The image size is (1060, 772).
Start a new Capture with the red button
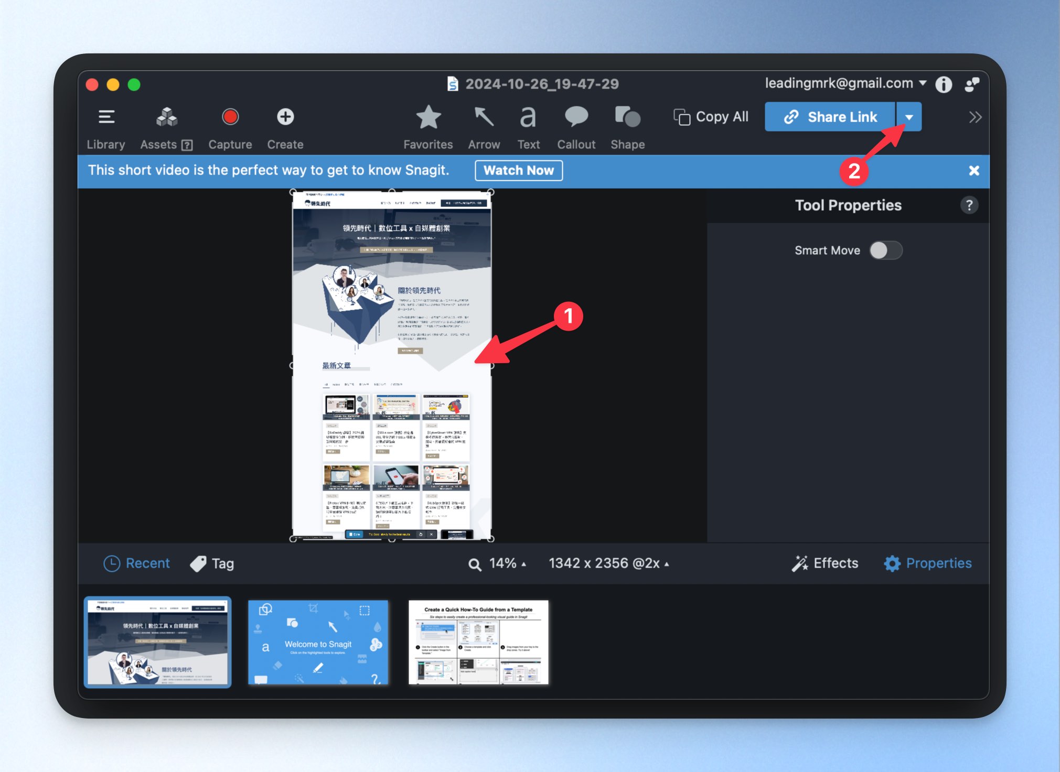coord(230,128)
